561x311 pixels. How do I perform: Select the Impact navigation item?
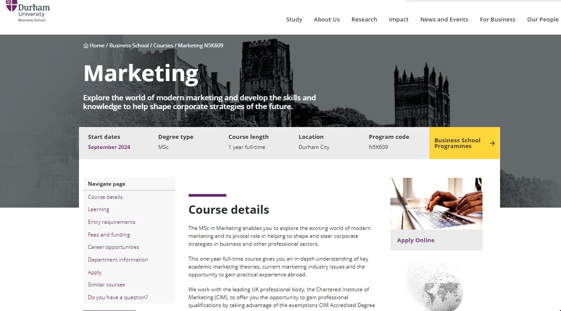click(x=399, y=19)
